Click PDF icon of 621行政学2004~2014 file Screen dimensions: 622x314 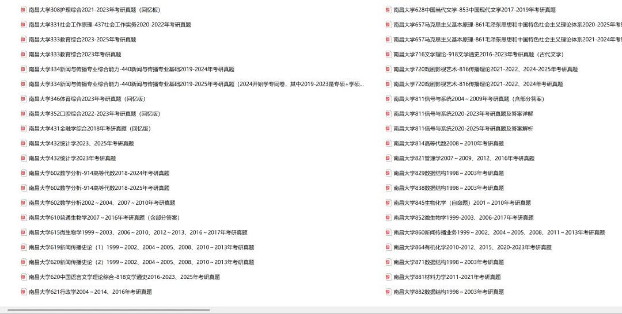pos(24,292)
